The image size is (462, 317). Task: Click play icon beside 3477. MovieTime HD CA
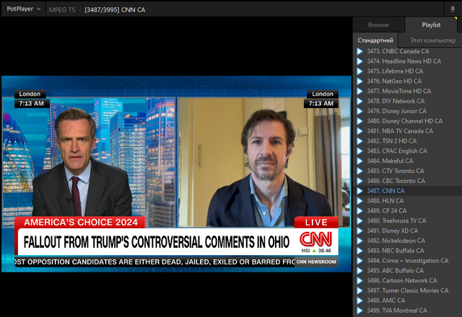[x=359, y=91]
